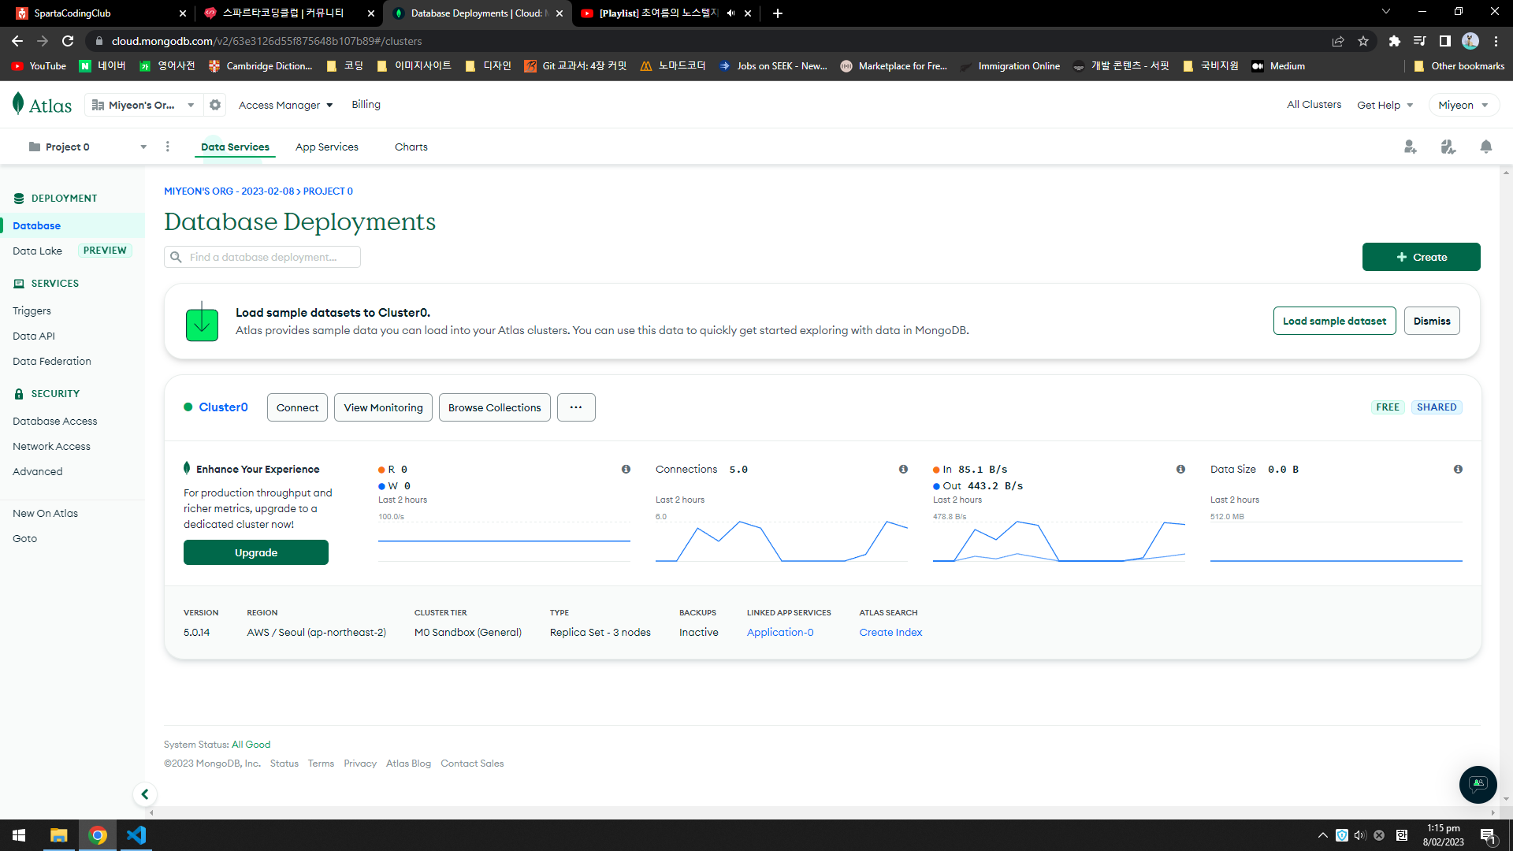Screen dimensions: 1513x851
Task: Select the Data Services tab
Action: [235, 147]
